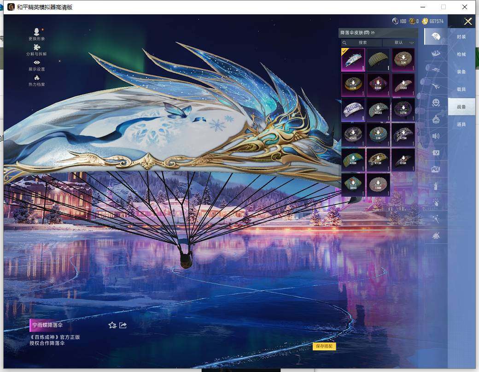Click the info icon beside 降落伞皮肤
The width and height of the screenshot is (479, 372).
pyautogui.click(x=373, y=33)
